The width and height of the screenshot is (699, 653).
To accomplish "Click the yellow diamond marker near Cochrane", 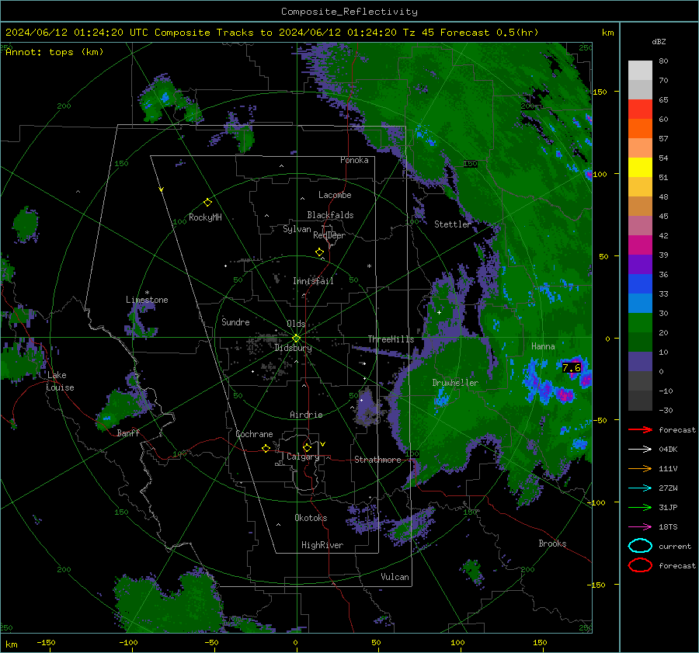I will point(266,449).
